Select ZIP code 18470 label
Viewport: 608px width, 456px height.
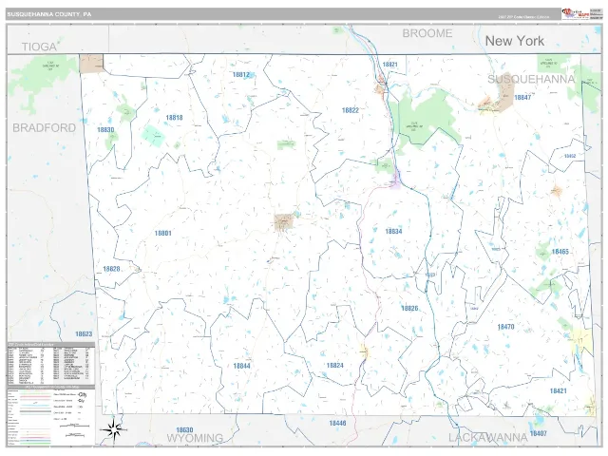coord(505,327)
